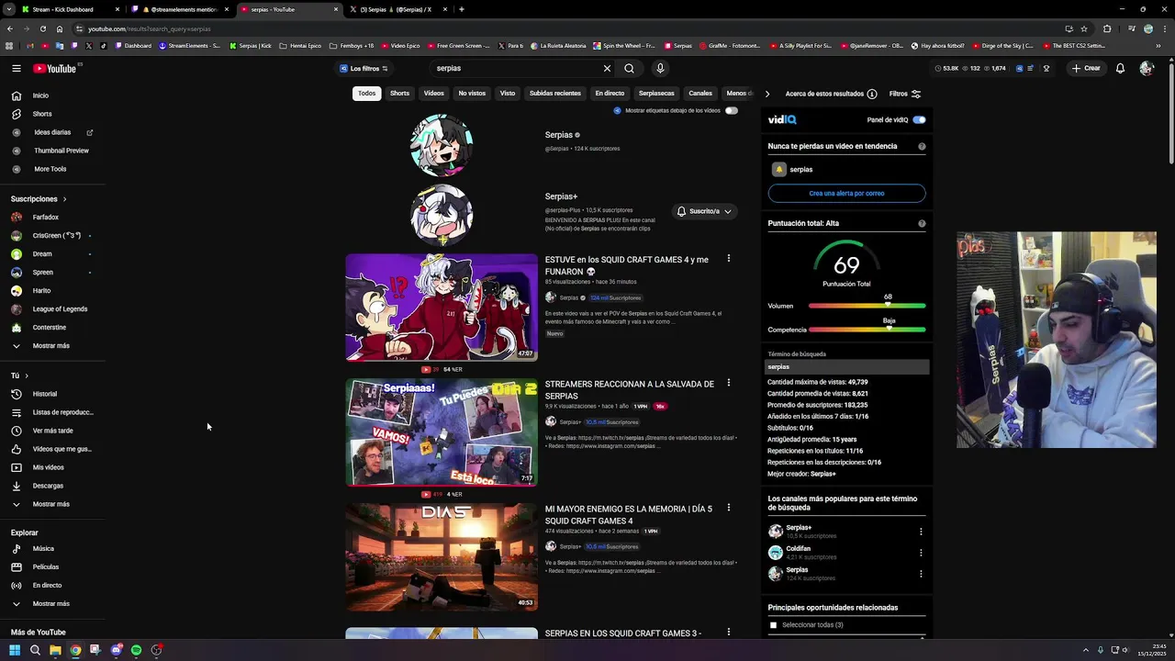Open options menu for ESTUVE en los SQUID video
Viewport: 1175px width, 661px height.
click(729, 259)
